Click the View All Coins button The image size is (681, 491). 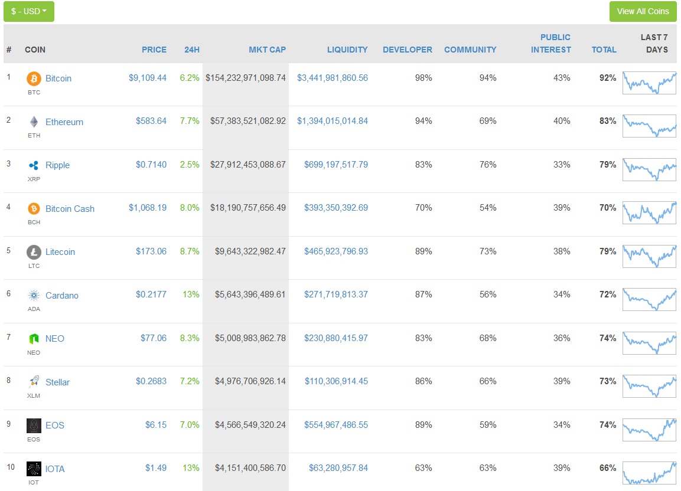[x=643, y=11]
